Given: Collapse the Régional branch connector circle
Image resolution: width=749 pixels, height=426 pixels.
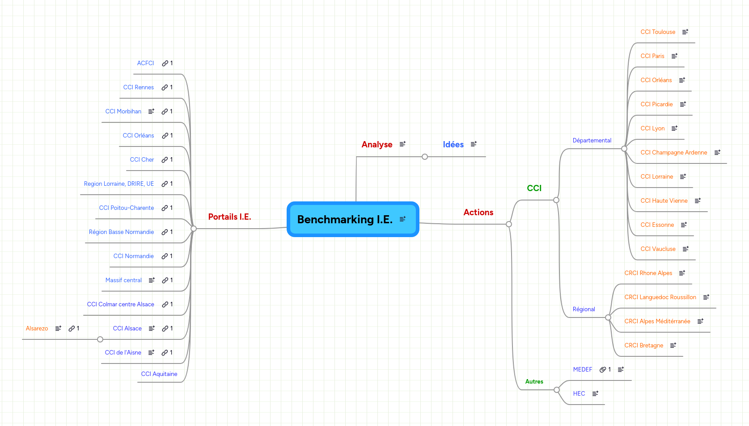Looking at the screenshot, I should 608,317.
